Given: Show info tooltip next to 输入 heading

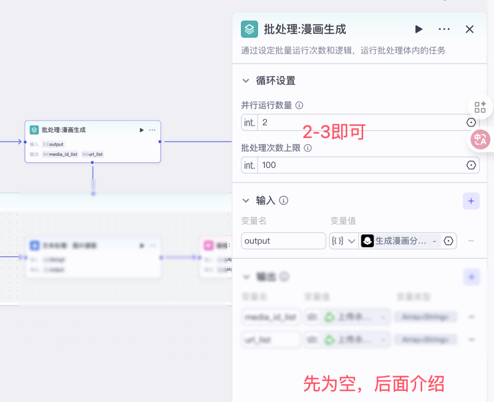Looking at the screenshot, I should 284,201.
